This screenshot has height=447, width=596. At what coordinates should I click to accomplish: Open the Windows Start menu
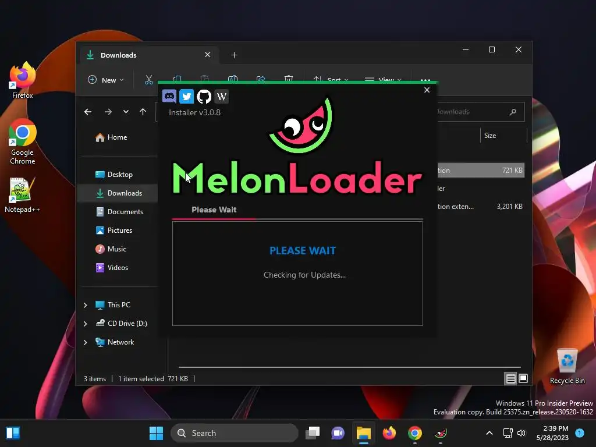pos(156,433)
